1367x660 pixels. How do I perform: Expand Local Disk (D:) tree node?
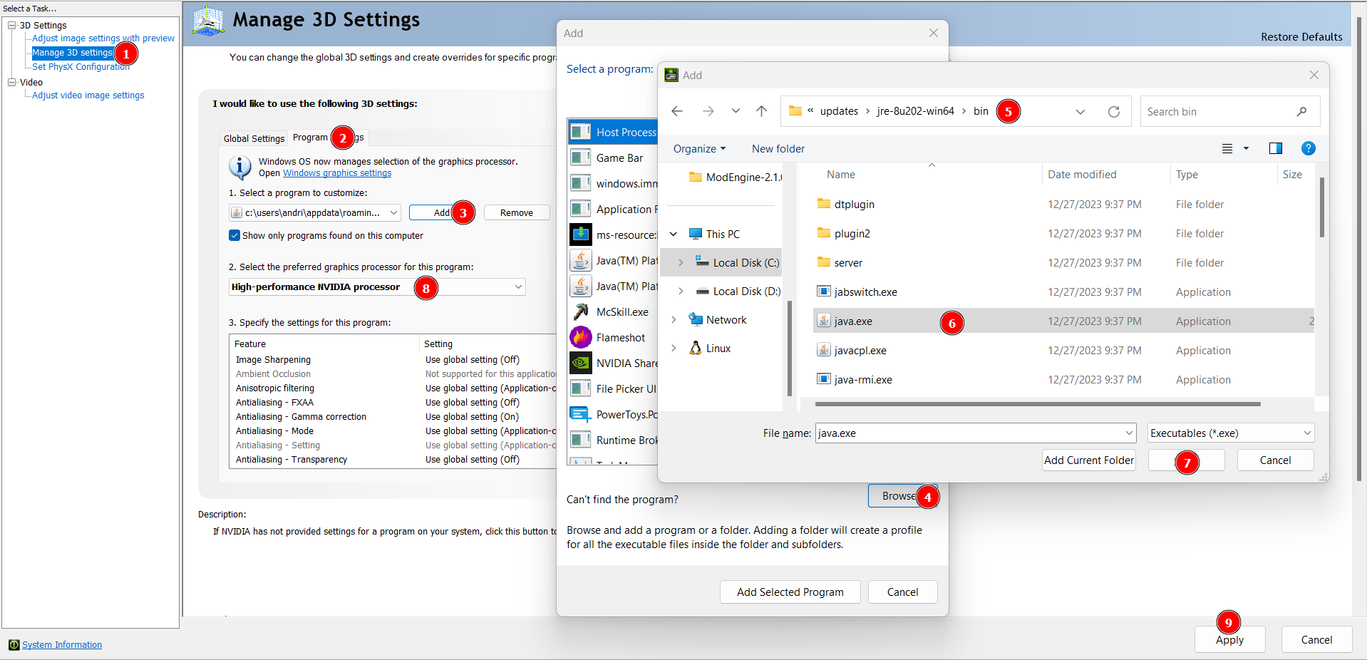[681, 291]
